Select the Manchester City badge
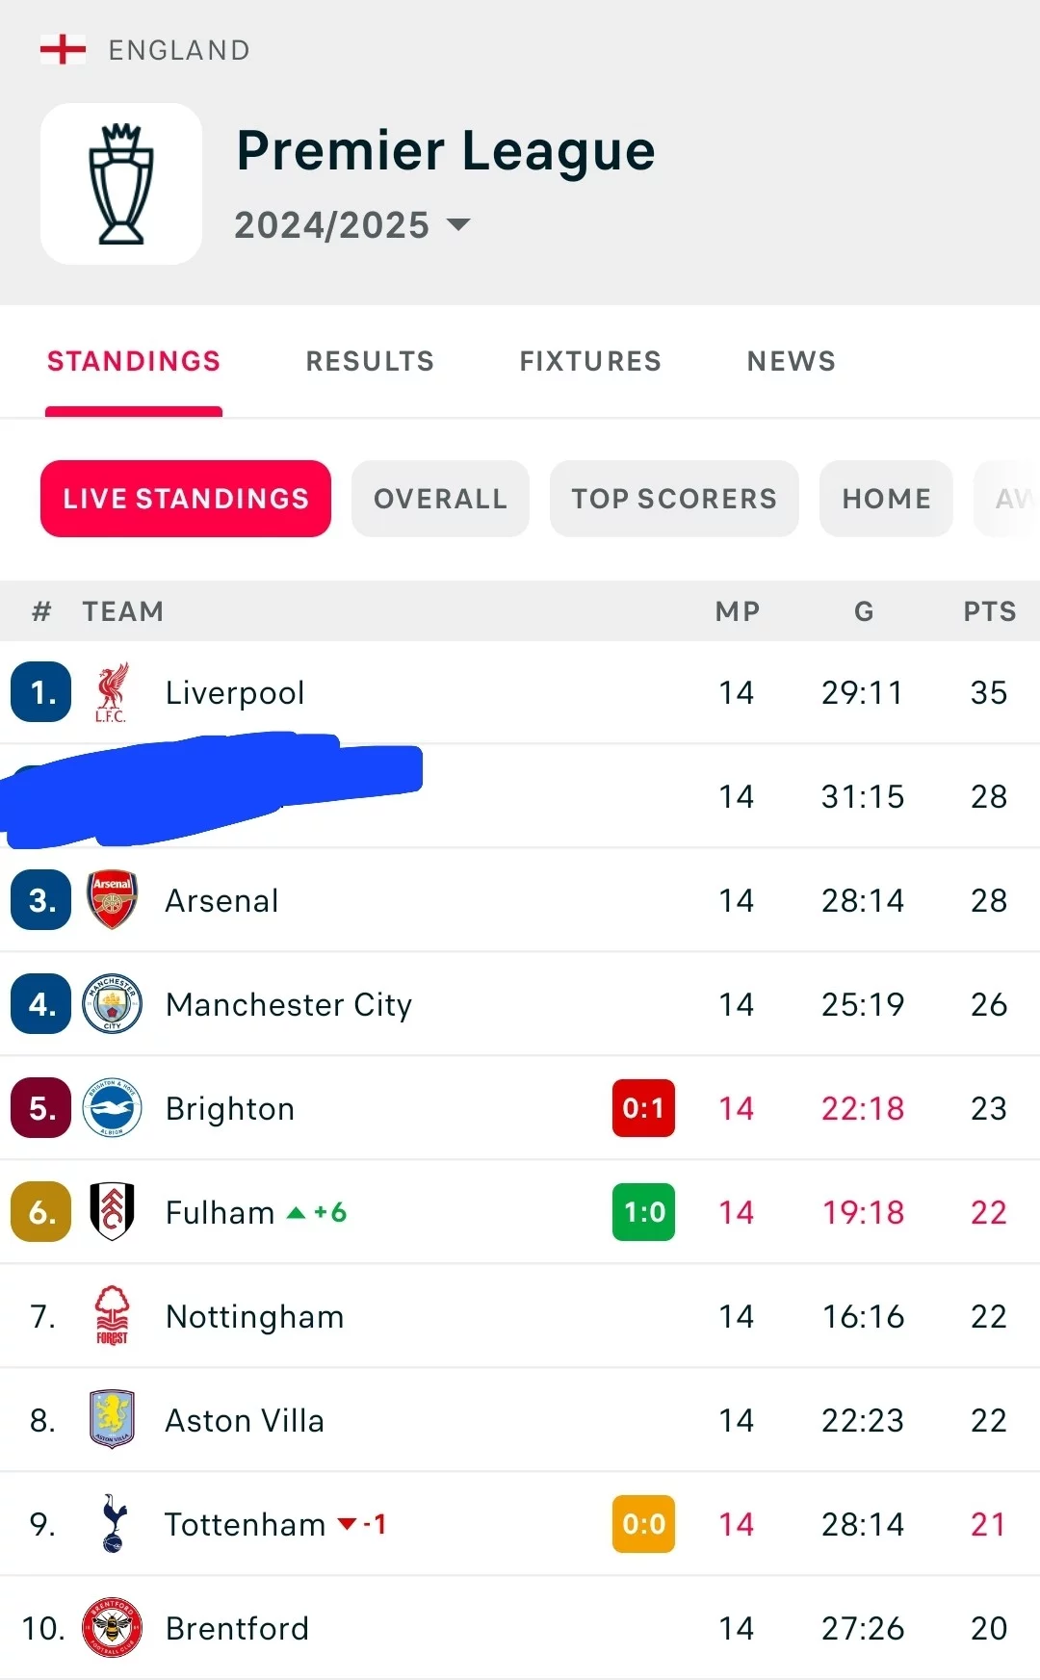This screenshot has width=1040, height=1680. 112,1004
